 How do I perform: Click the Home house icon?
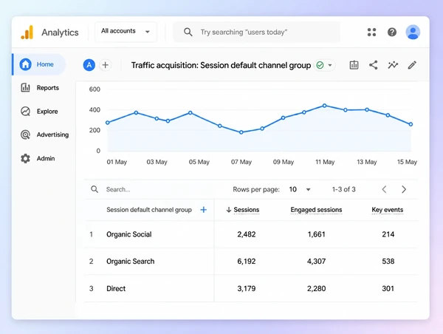point(25,64)
